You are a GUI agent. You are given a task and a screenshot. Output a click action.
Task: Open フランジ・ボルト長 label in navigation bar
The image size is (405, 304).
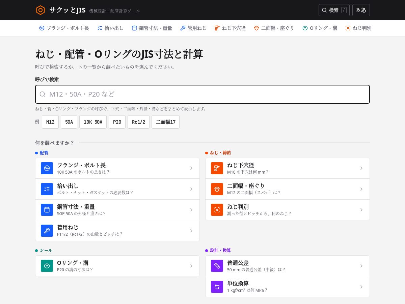[x=68, y=28]
